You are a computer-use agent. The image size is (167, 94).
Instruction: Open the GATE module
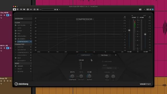(19, 28)
